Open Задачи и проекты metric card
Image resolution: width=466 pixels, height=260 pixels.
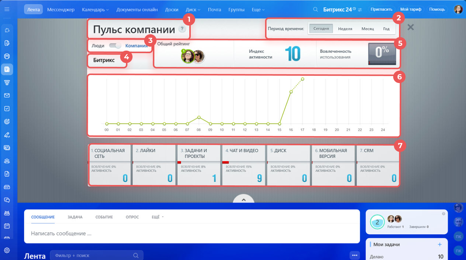click(x=199, y=166)
